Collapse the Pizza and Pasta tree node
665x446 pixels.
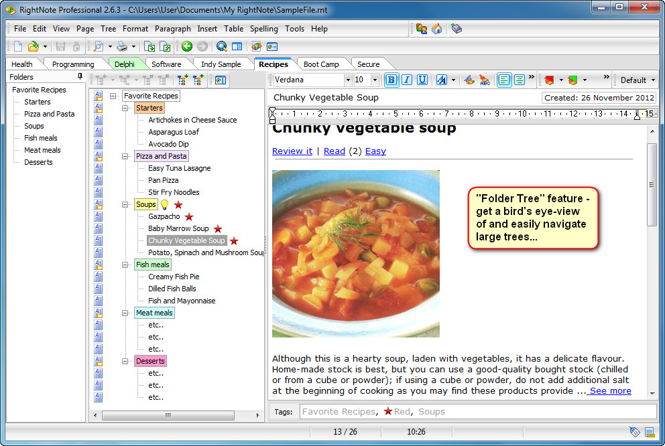tap(125, 156)
